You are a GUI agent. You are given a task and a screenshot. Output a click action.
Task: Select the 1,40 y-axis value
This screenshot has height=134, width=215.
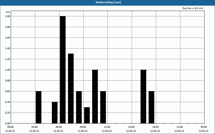8,49
